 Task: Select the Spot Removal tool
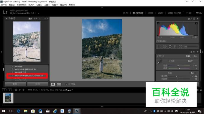click(x=165, y=47)
